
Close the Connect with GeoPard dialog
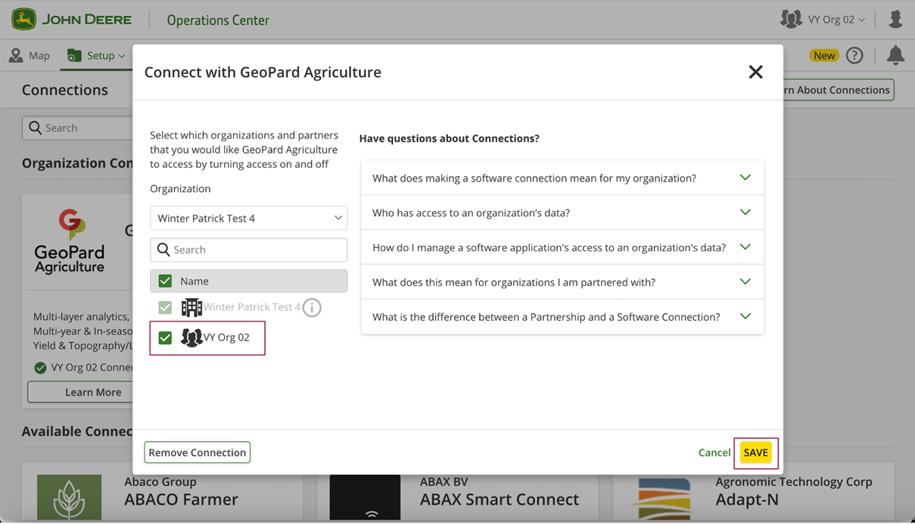755,72
